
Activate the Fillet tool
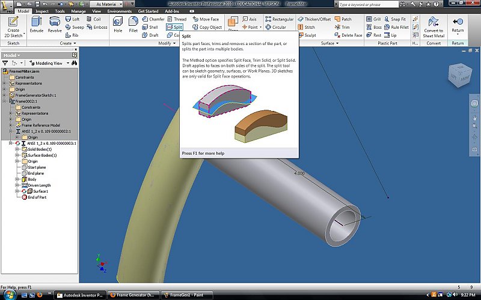133,25
